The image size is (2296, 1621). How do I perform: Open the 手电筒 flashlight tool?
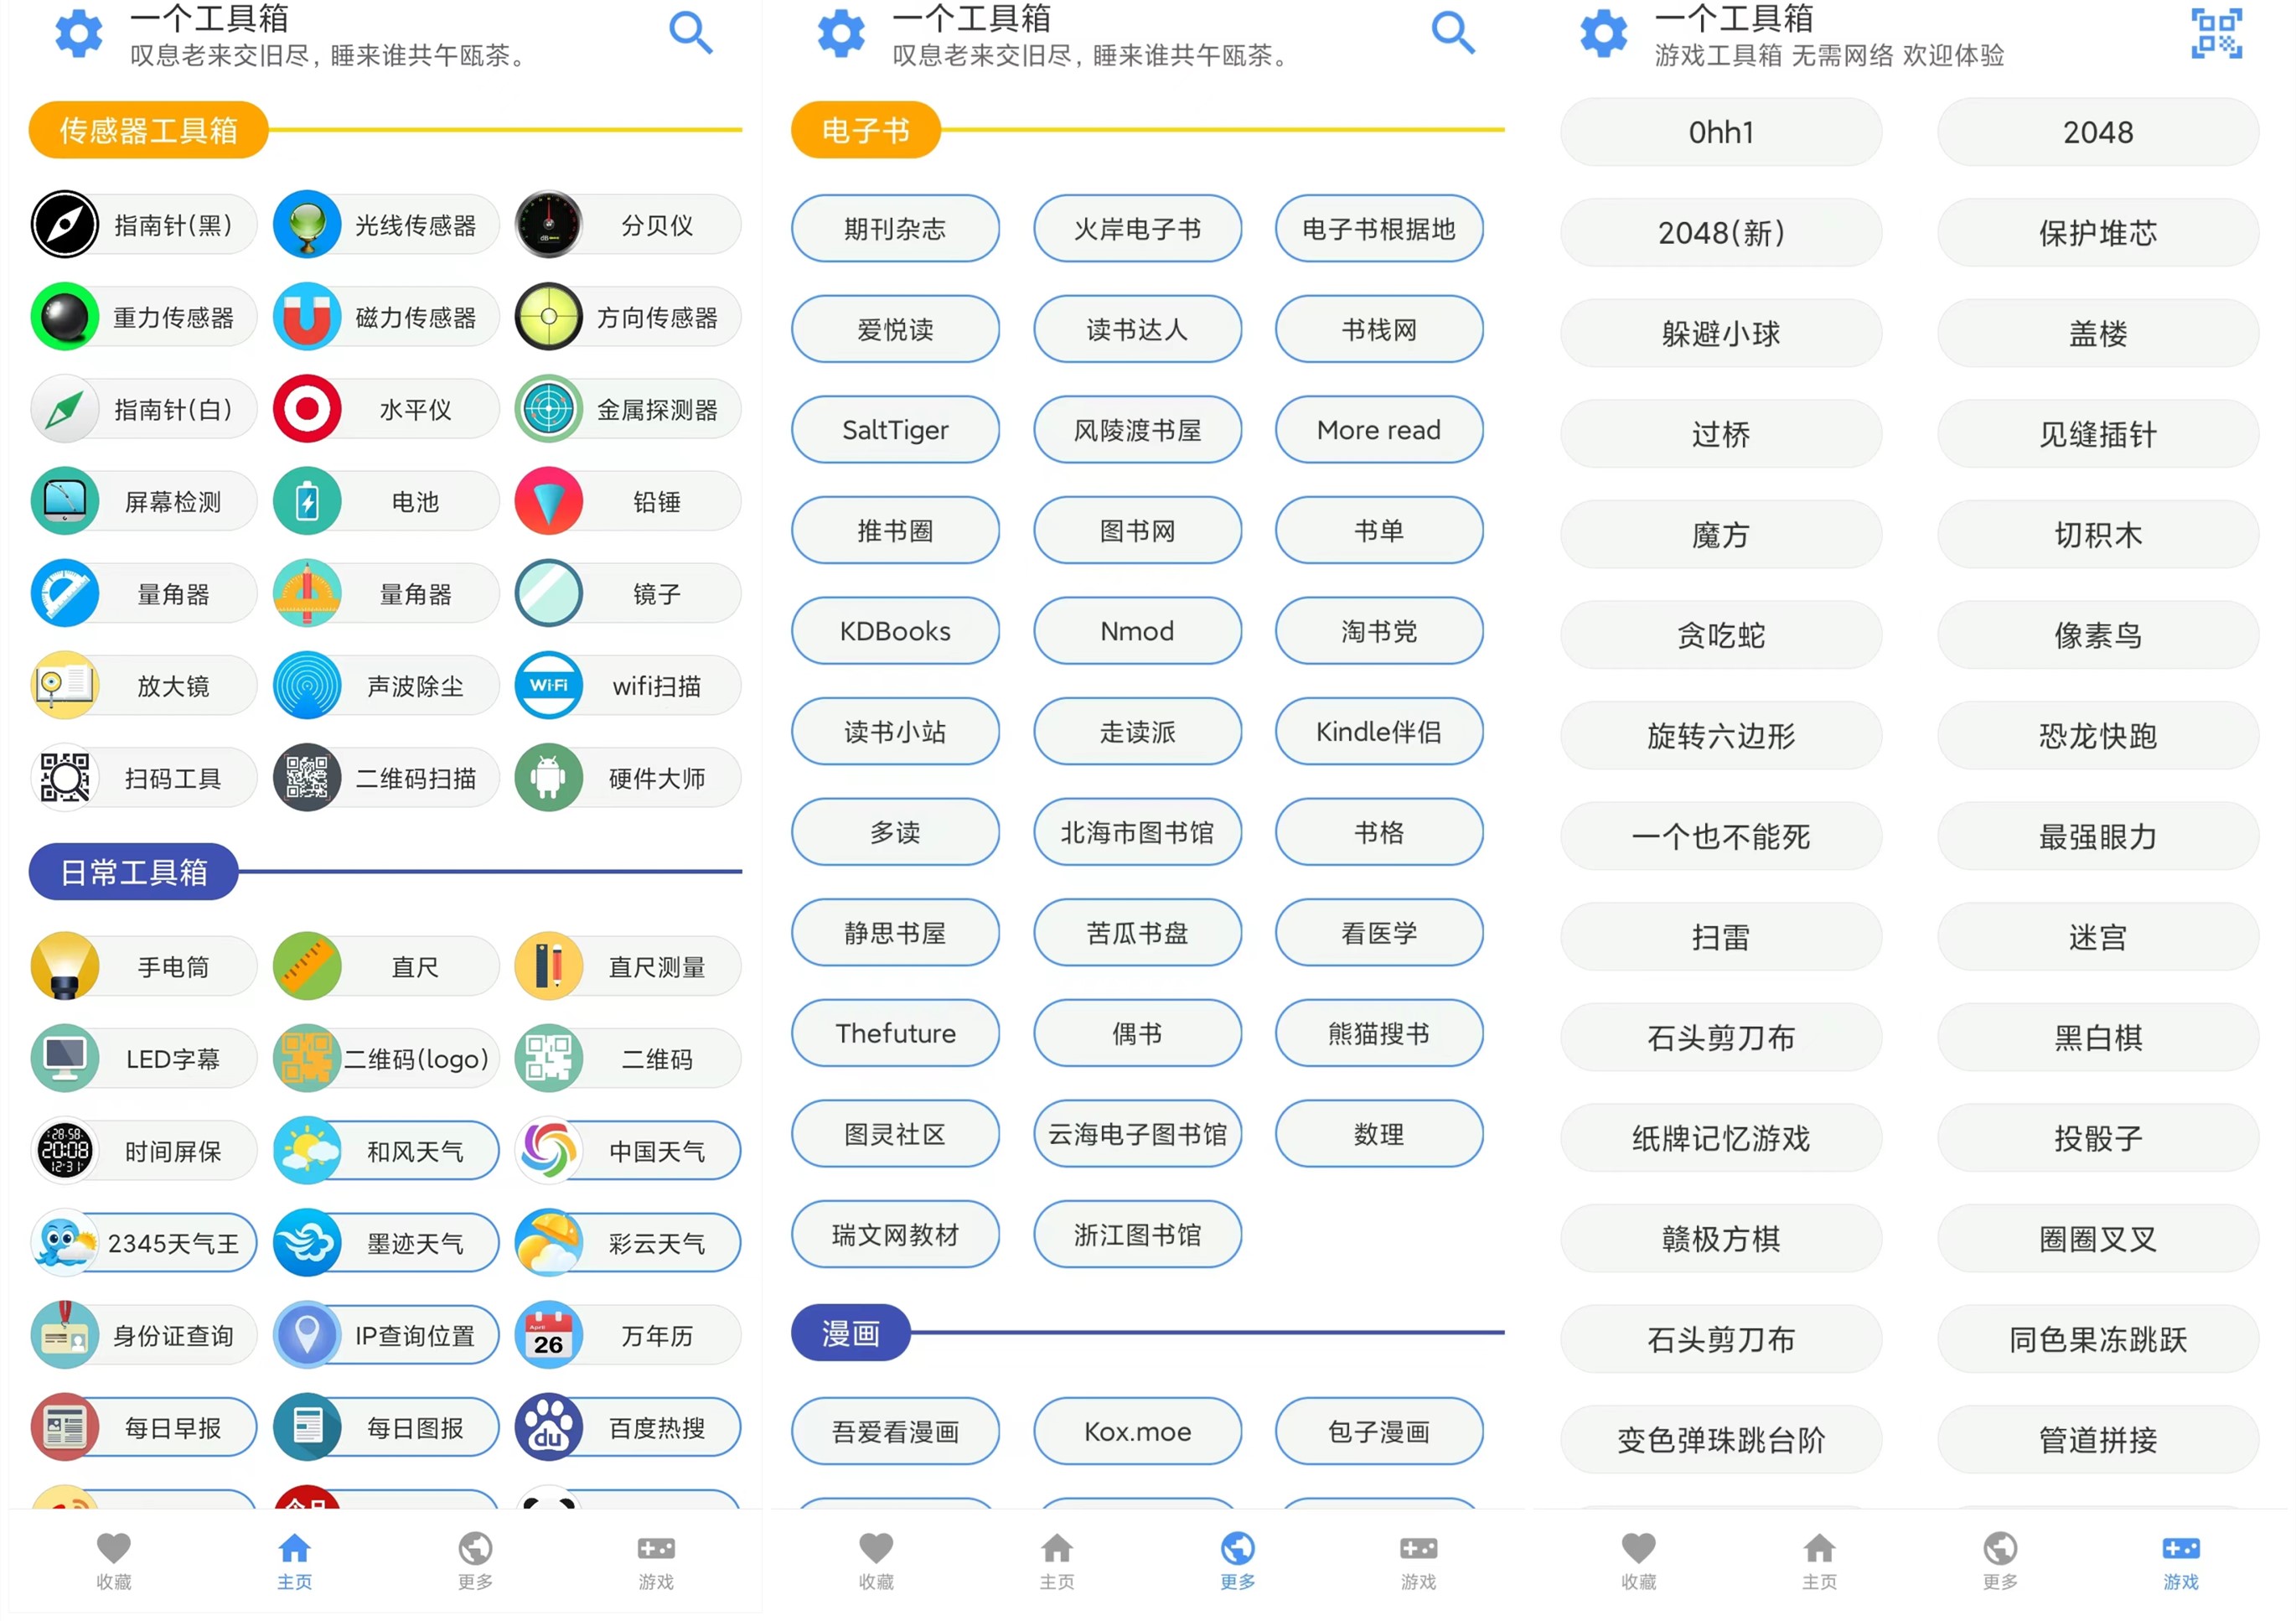143,965
